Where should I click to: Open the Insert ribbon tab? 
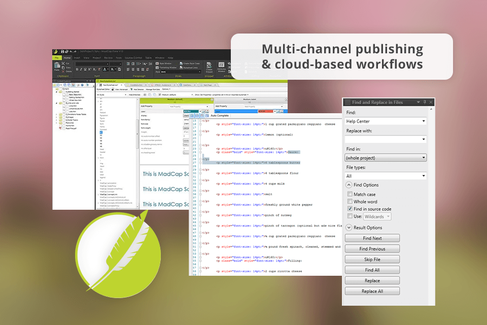(77, 58)
